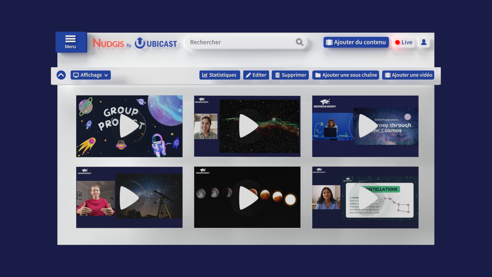This screenshot has height=277, width=492.
Task: Click the Ubicast brand logo
Action: 156,43
